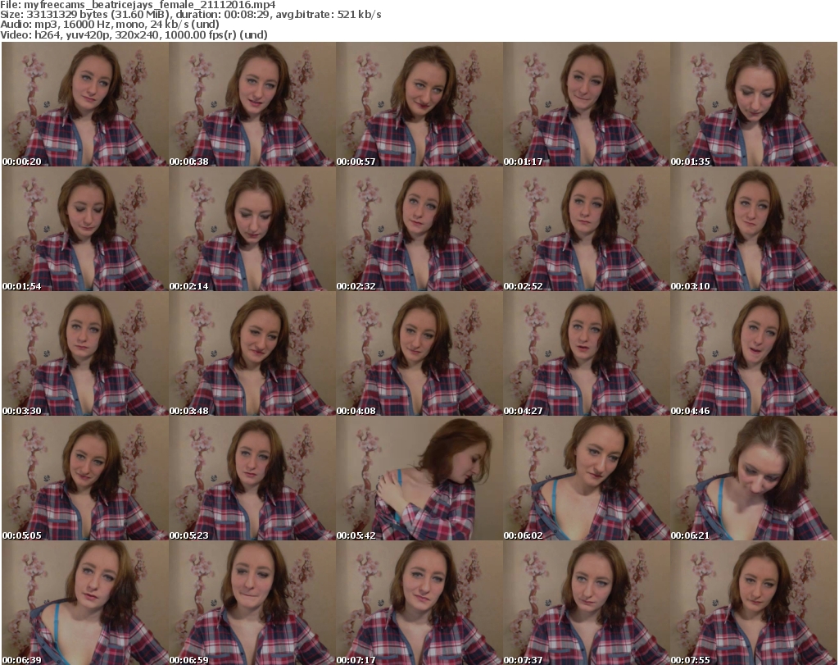This screenshot has height=665, width=839.
Task: Open the frame timestamped 00:01:54
Action: point(85,229)
